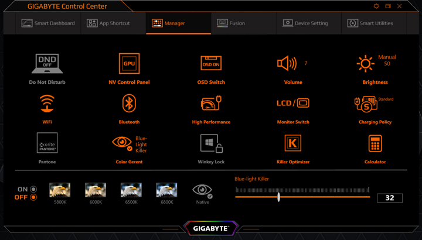Click the Blue-Light Killer text beside eye
The image size is (422, 240).
141,145
